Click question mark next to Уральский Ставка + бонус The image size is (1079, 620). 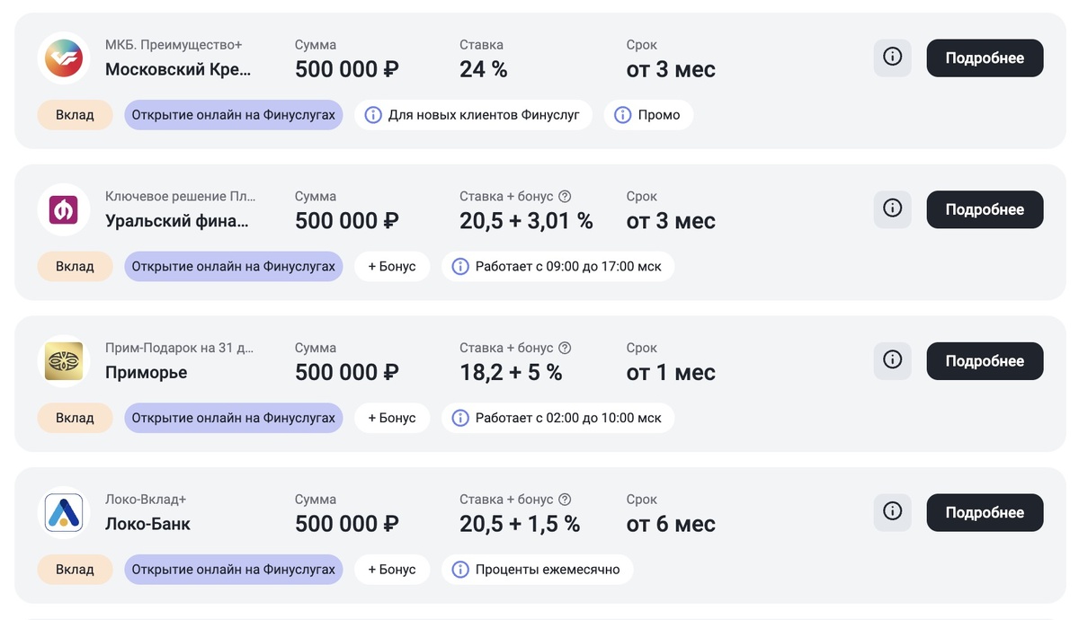click(565, 197)
